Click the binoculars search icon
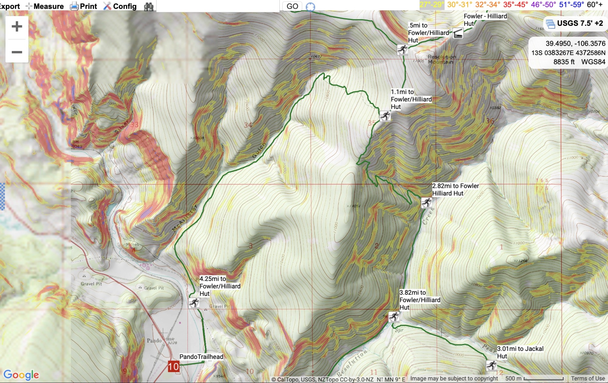Screen dimensions: 608x383 (x=149, y=6)
